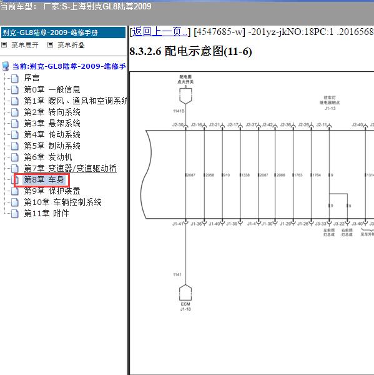Image resolution: width=374 pixels, height=375 pixels.
Task: Click the page icon beside 第10章 车辆控制系统
Action: click(x=15, y=202)
